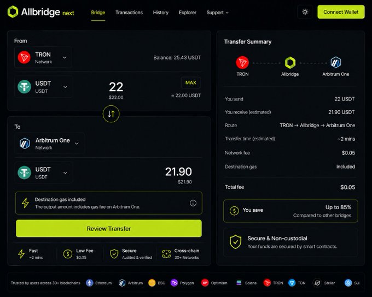Click the Allbridge hexagon logo
Viewport: 372px width, 297px height.
coord(13,12)
